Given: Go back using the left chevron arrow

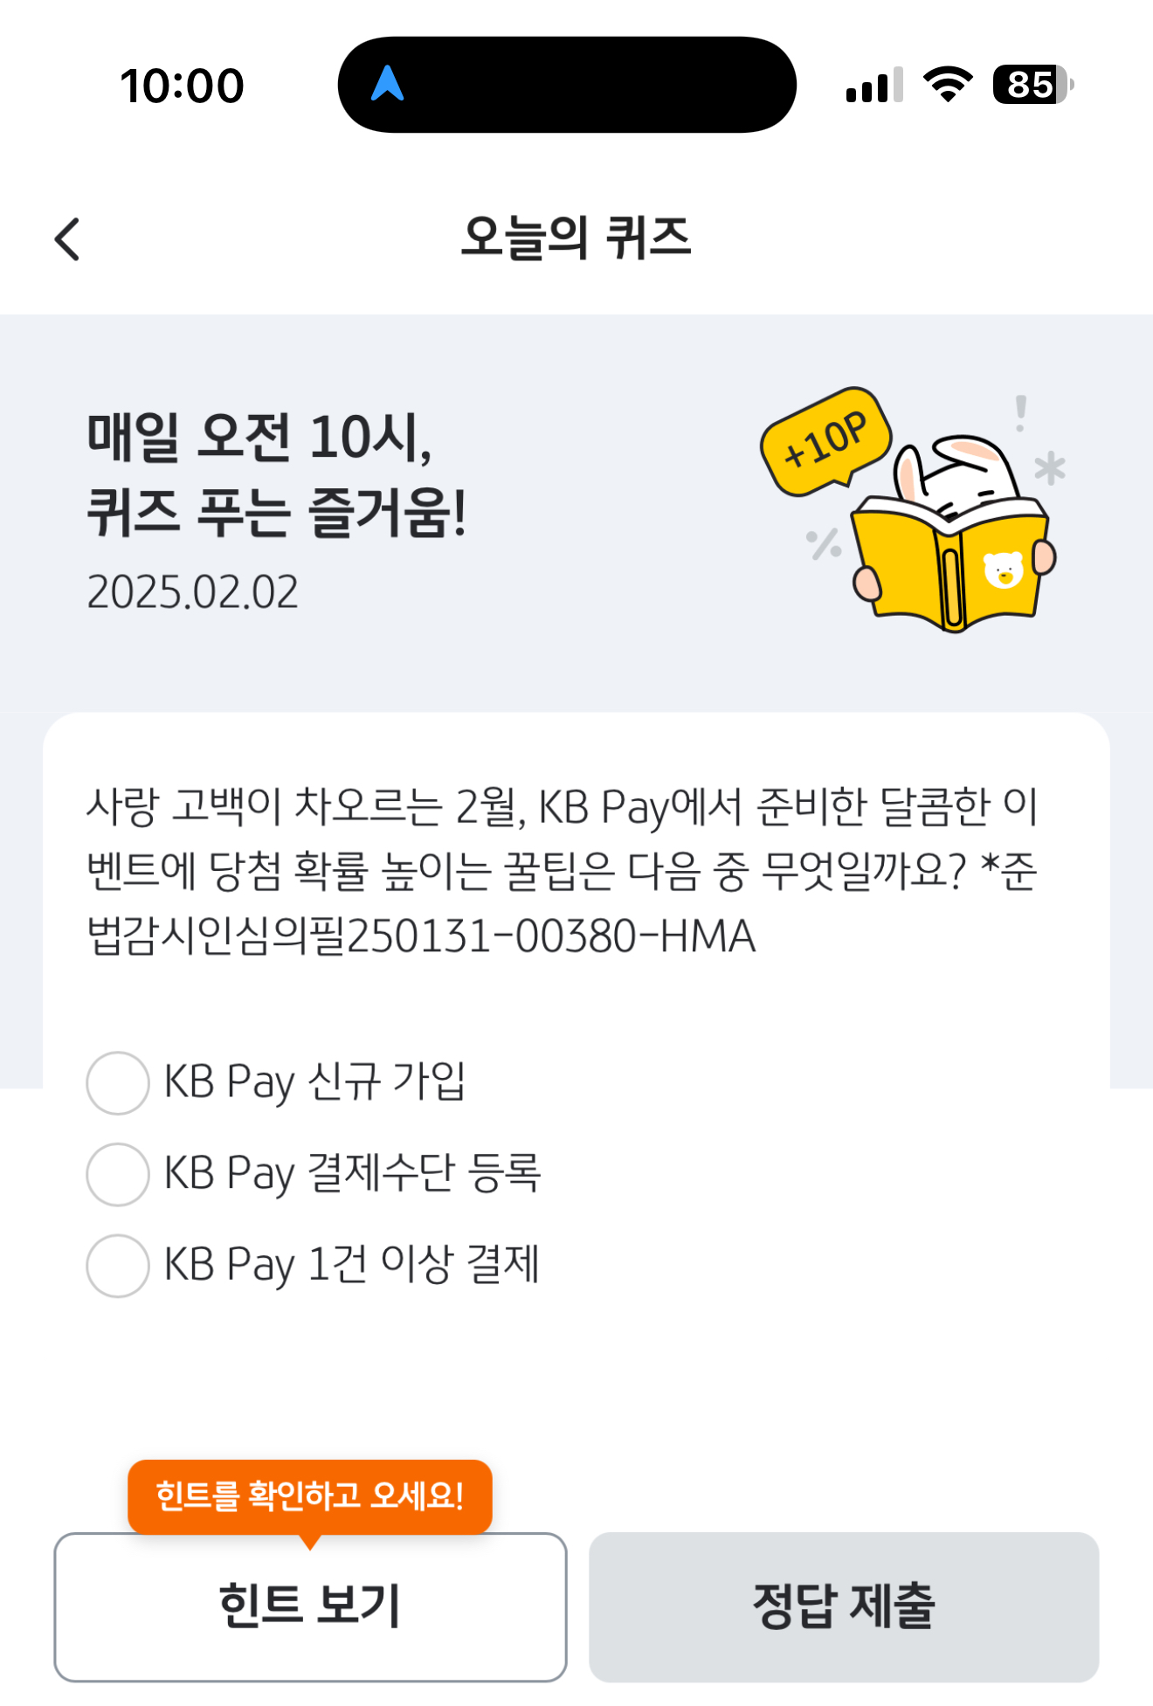Looking at the screenshot, I should pyautogui.click(x=67, y=239).
